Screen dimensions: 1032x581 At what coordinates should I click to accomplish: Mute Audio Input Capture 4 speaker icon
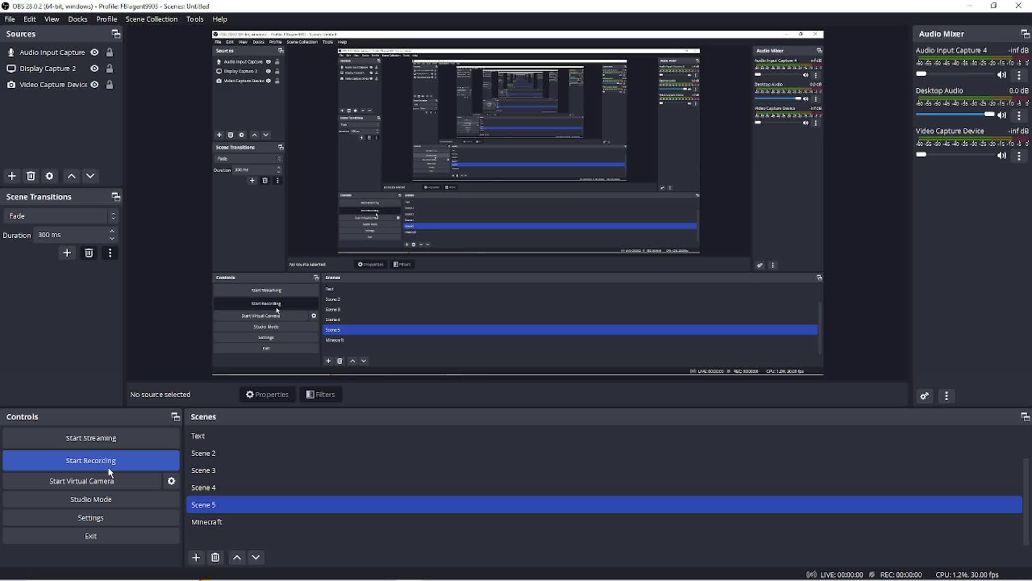click(1001, 75)
